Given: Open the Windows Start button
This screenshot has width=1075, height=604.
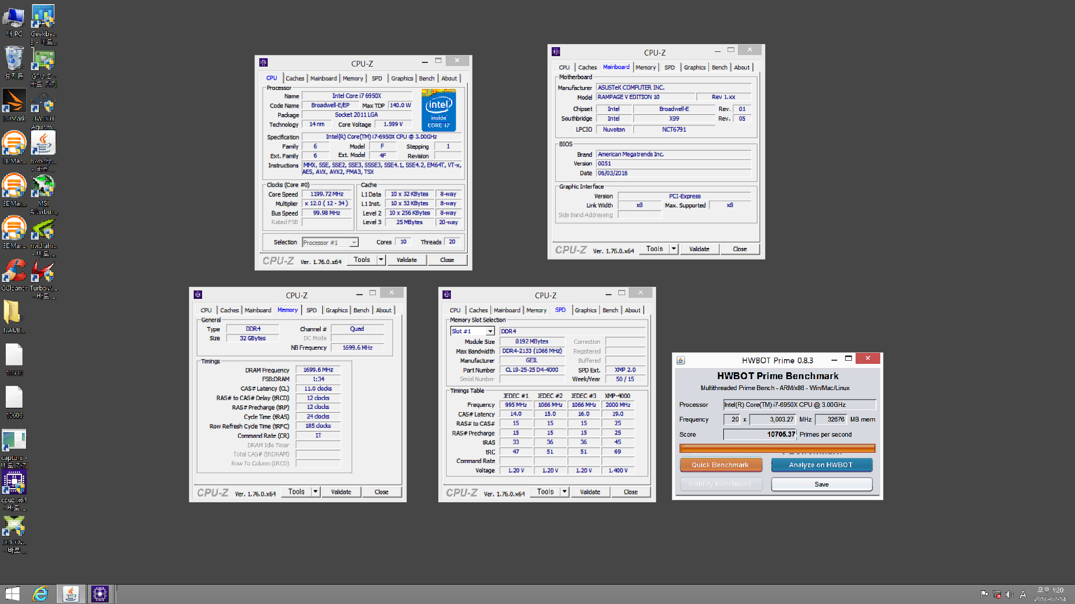Looking at the screenshot, I should pos(12,594).
